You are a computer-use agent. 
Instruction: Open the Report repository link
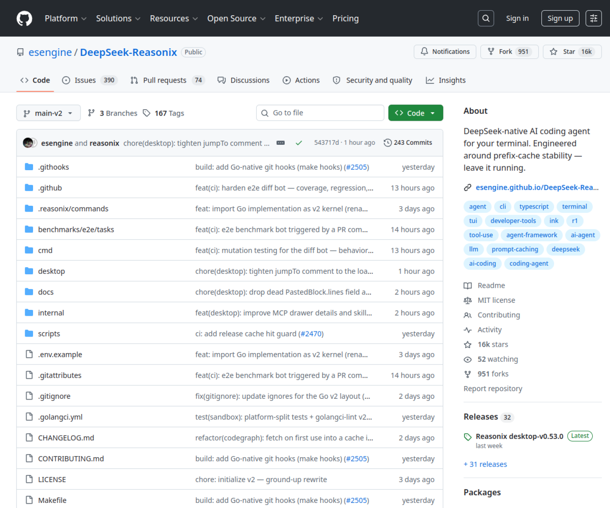point(493,389)
